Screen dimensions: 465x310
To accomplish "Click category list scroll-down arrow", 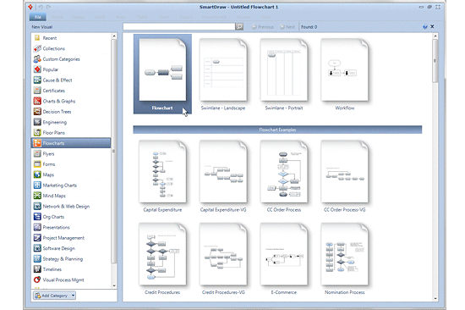I will click(114, 286).
